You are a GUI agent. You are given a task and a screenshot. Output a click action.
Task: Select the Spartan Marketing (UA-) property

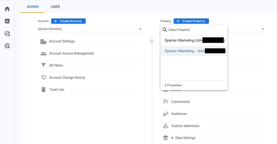tap(194, 40)
